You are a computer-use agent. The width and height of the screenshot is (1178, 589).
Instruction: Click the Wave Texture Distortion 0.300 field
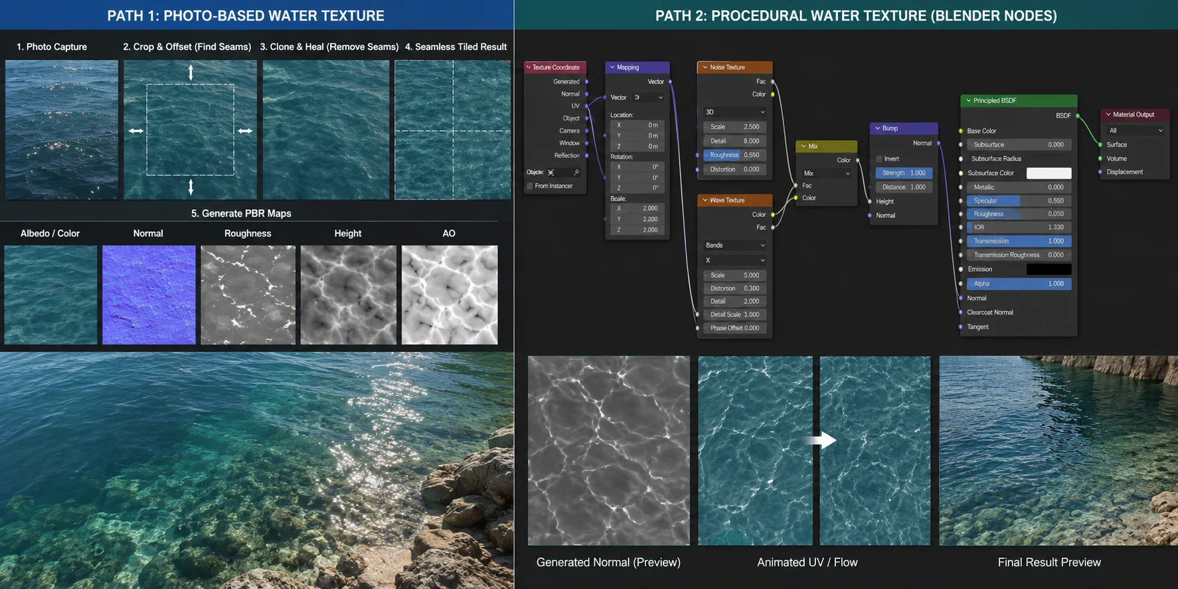pyautogui.click(x=735, y=288)
